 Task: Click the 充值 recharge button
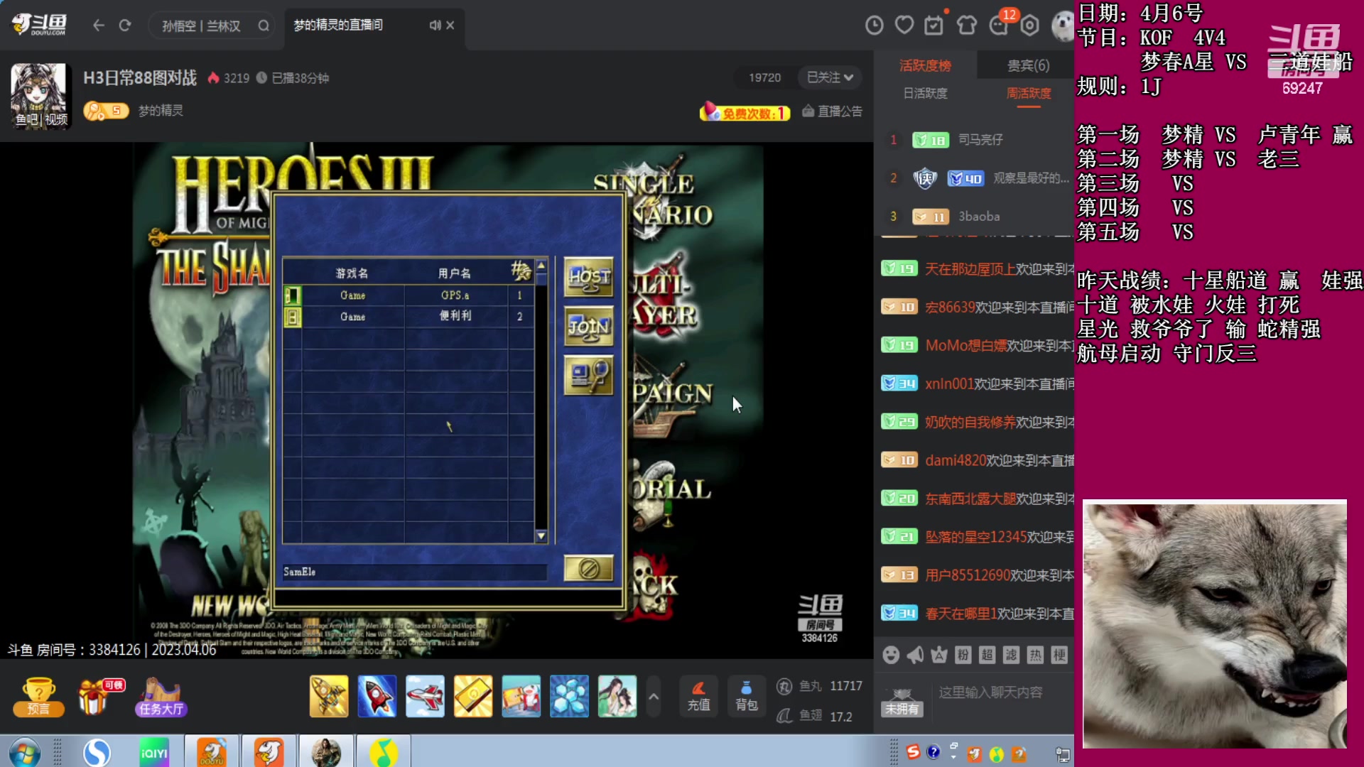click(x=698, y=696)
